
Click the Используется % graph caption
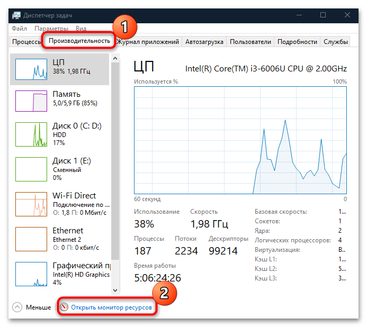(156, 81)
